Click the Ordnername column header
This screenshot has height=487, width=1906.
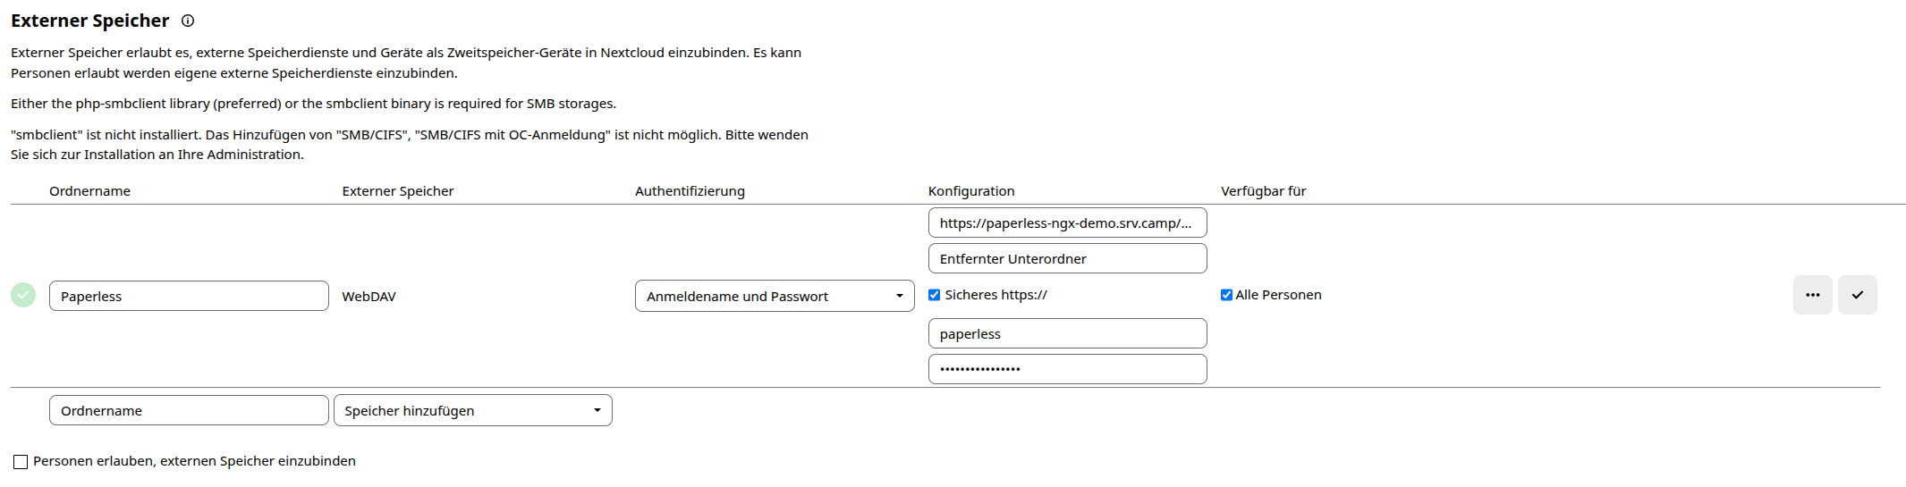click(x=89, y=191)
